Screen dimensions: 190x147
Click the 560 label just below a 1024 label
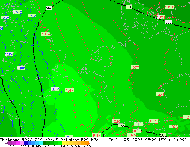(168, 22)
